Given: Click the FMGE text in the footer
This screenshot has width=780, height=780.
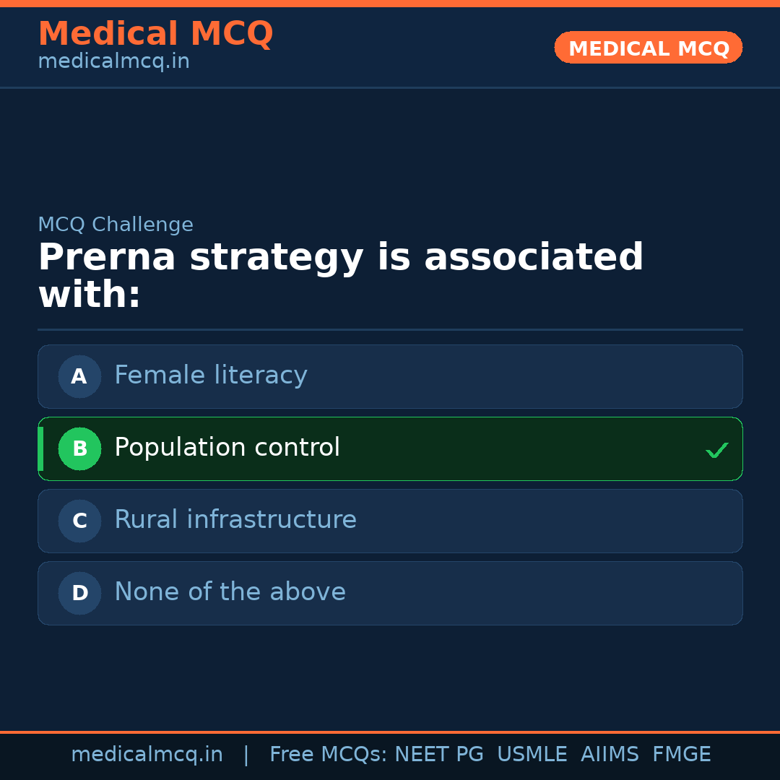Looking at the screenshot, I should (x=681, y=755).
